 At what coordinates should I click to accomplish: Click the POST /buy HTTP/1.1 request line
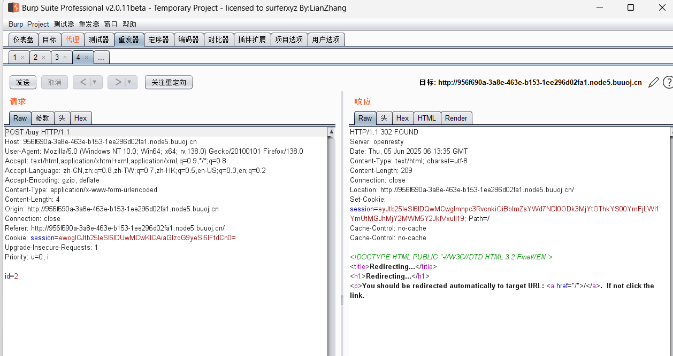coord(37,132)
